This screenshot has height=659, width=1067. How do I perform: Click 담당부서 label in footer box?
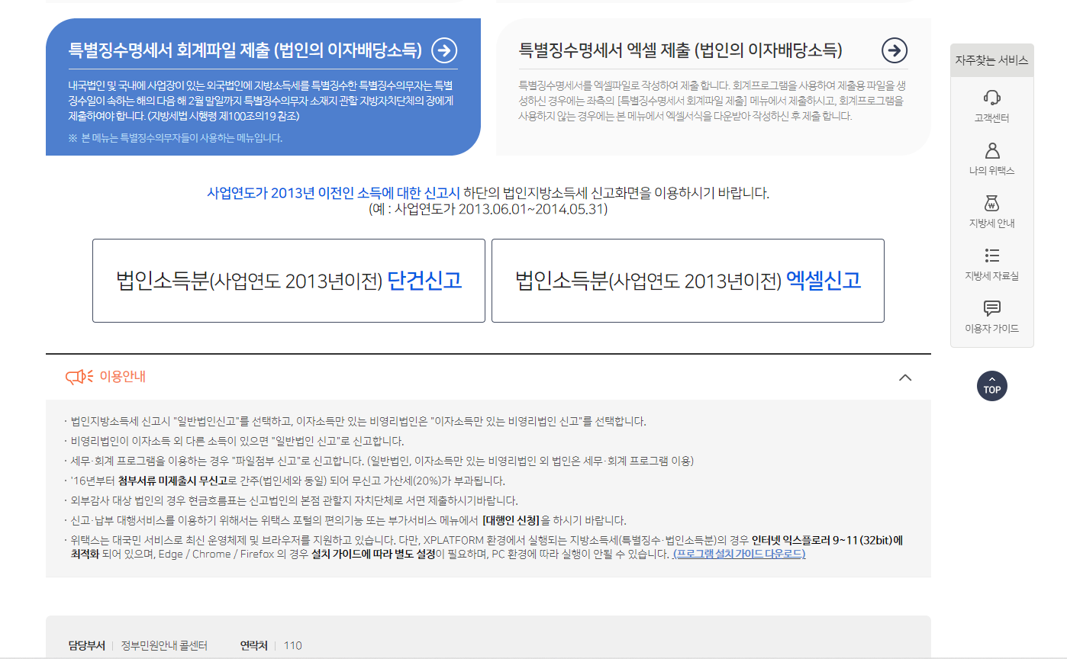86,646
